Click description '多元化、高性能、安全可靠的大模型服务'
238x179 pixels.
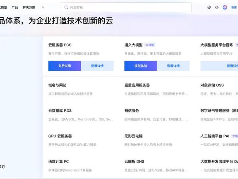tap(153, 54)
